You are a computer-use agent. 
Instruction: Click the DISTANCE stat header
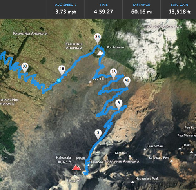tap(142, 5)
